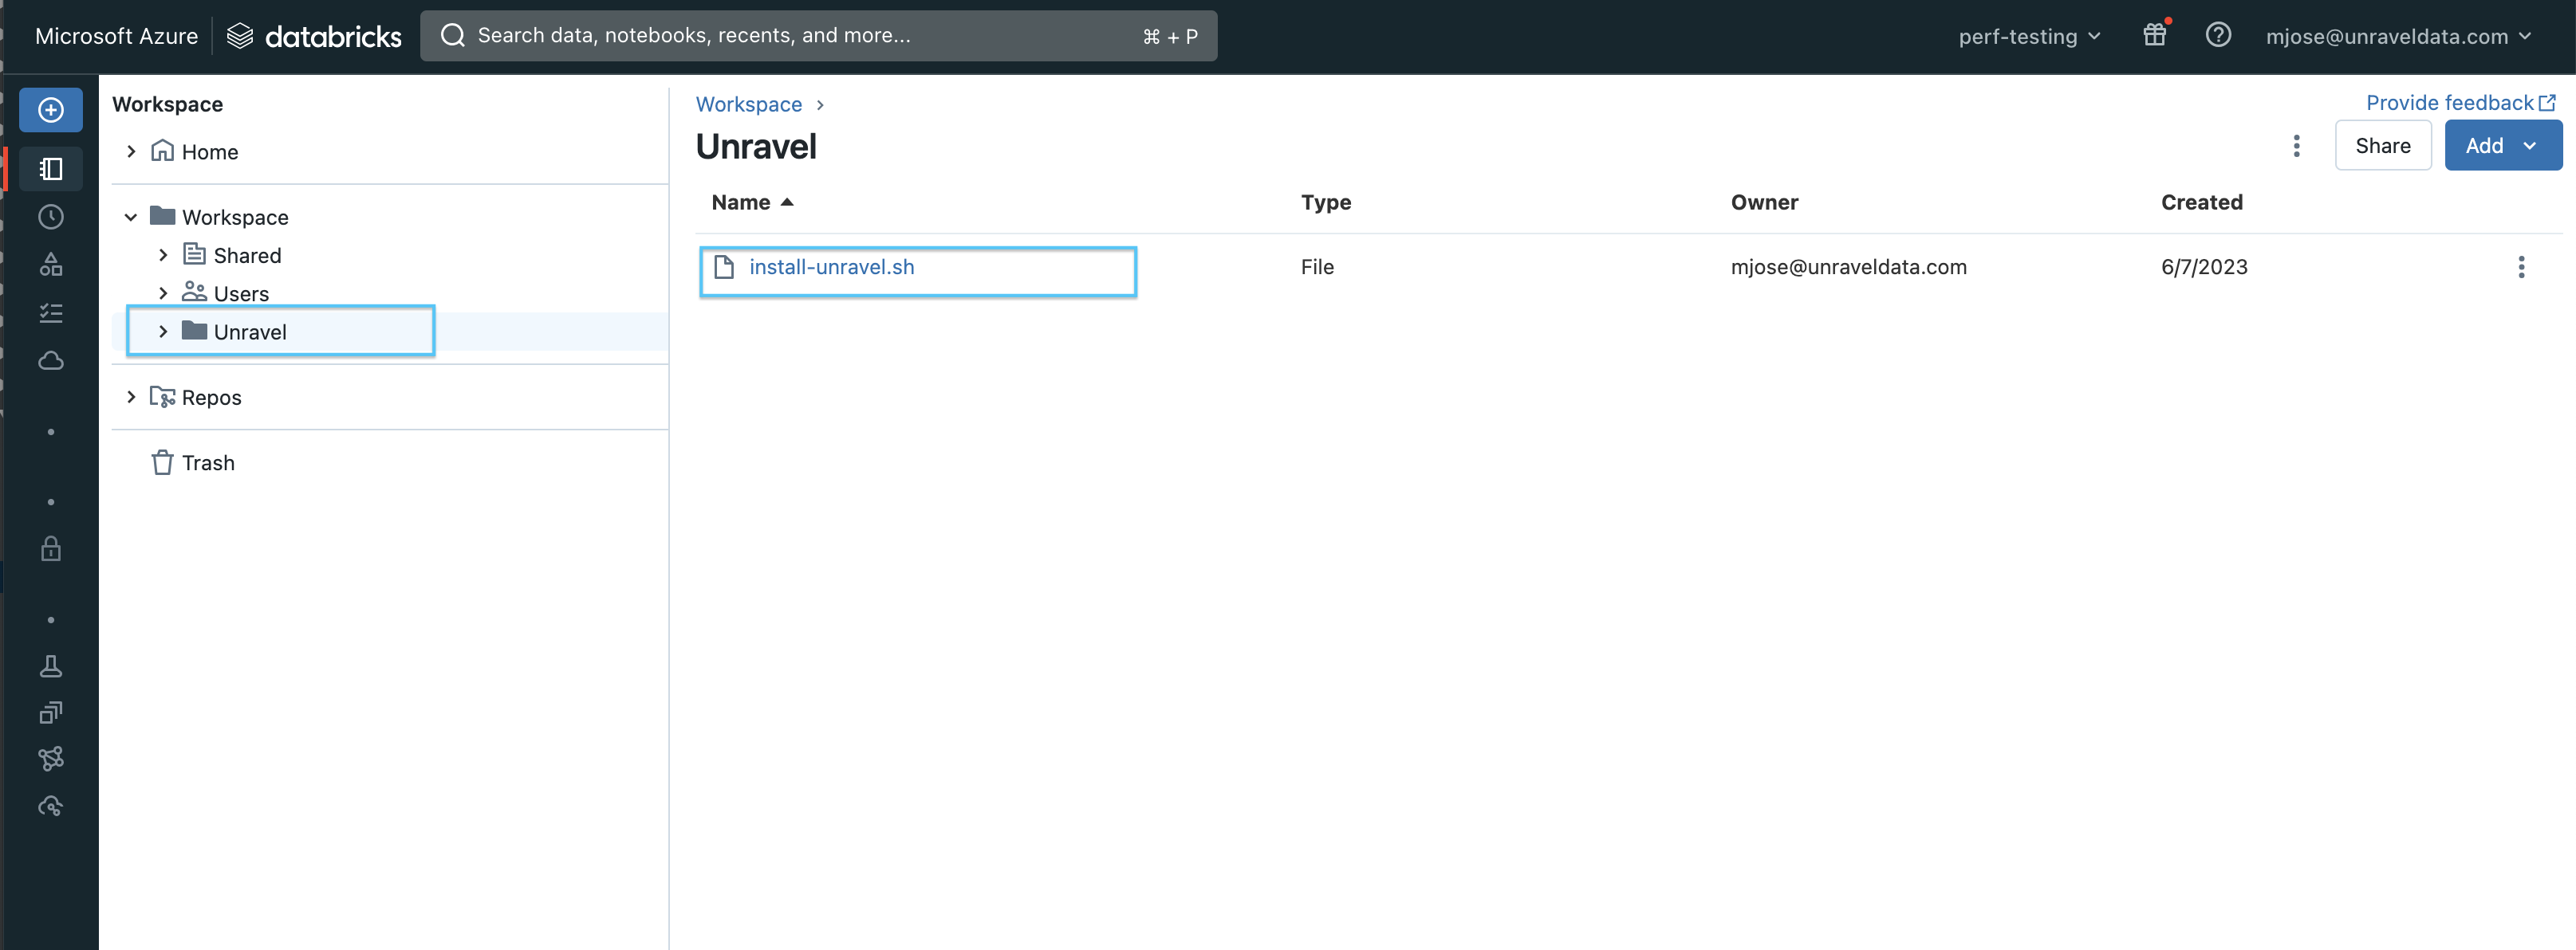Click the Share button
Image resolution: width=2576 pixels, height=950 pixels.
click(x=2382, y=146)
